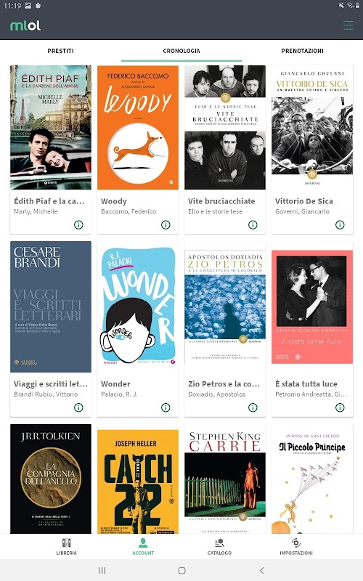Open the hamburger menu icon

pyautogui.click(x=348, y=25)
